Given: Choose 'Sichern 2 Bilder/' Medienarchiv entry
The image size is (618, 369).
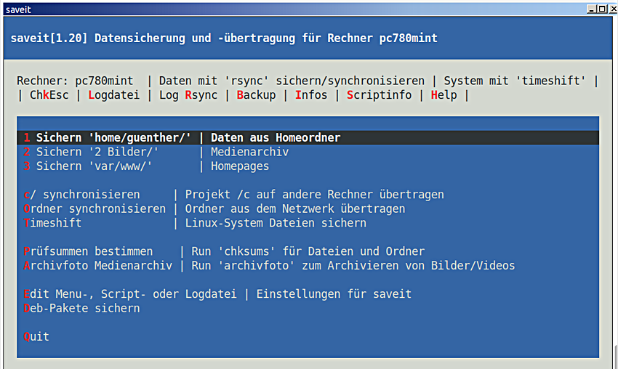Looking at the screenshot, I should coord(102,153).
